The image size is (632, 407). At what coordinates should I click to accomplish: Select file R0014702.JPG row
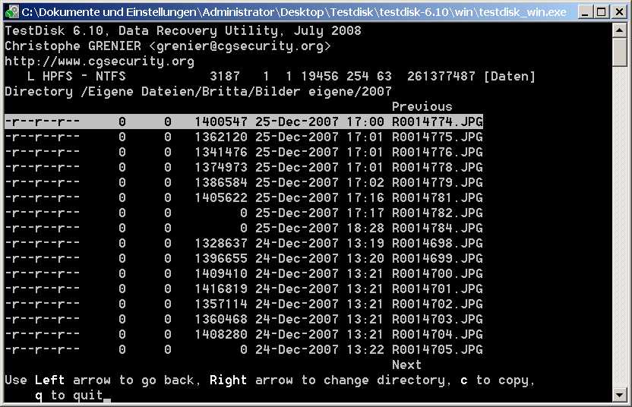pos(244,304)
